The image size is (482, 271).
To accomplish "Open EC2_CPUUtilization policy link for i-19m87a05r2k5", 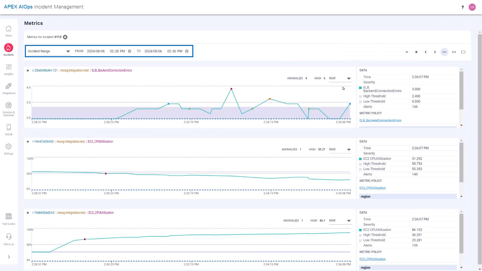I will click(x=373, y=188).
